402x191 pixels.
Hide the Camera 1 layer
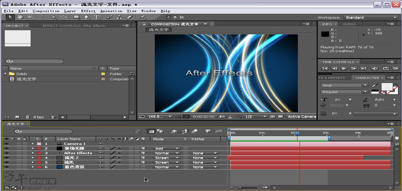(7, 144)
